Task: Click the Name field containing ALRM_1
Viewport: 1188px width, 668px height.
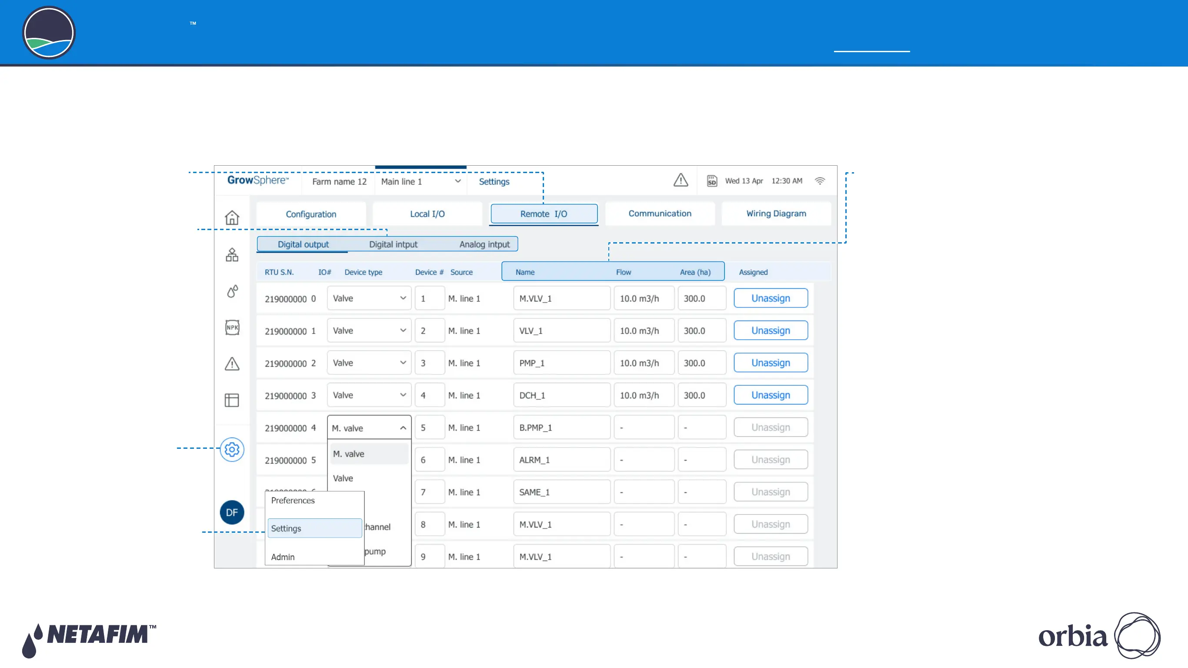Action: click(x=562, y=460)
